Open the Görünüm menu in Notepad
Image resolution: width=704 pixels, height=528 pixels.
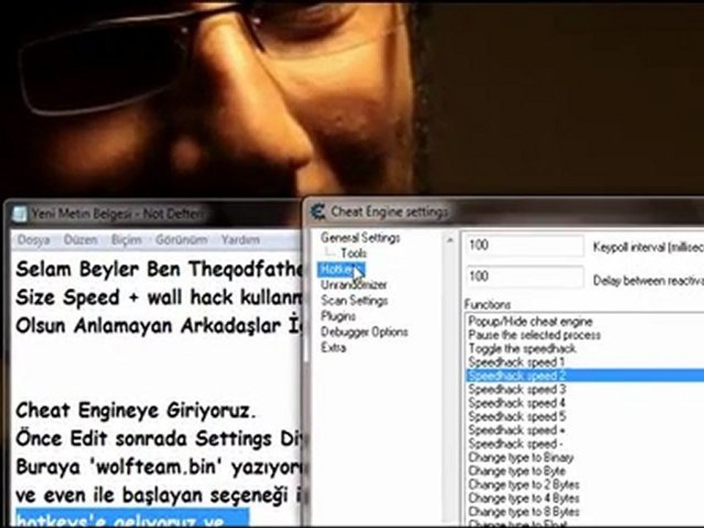click(x=181, y=241)
